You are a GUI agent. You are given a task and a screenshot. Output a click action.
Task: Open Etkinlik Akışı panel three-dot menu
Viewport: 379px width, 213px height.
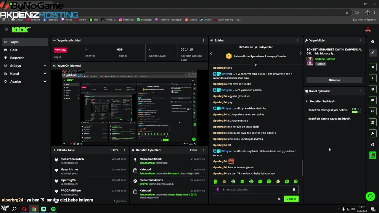click(x=124, y=150)
